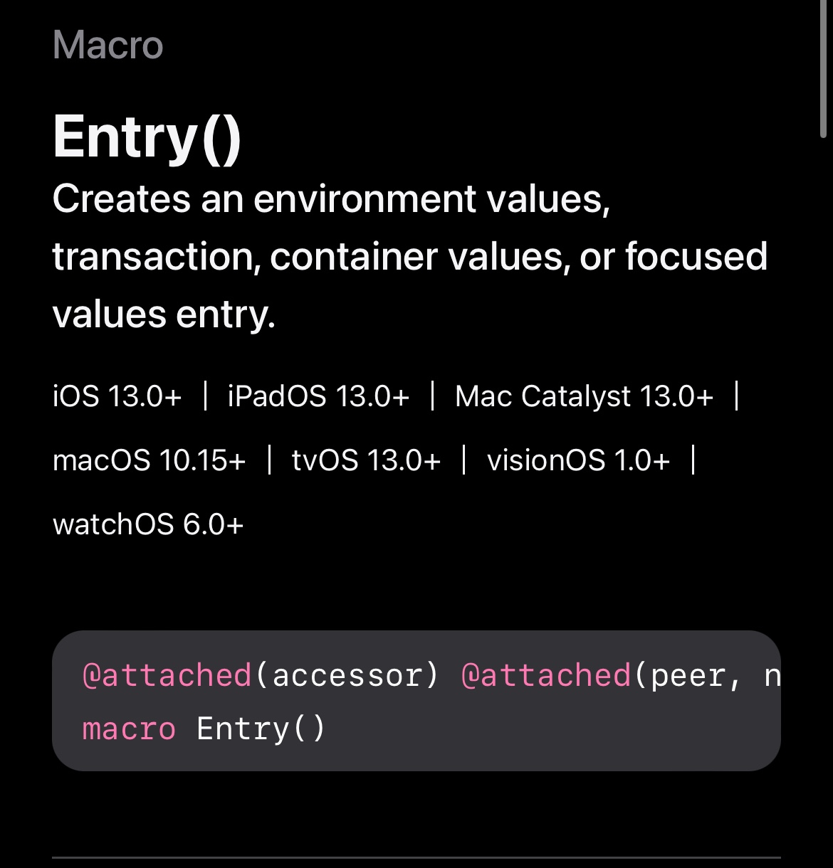Click the first @attached keyword in code
833x868 pixels.
(x=167, y=675)
